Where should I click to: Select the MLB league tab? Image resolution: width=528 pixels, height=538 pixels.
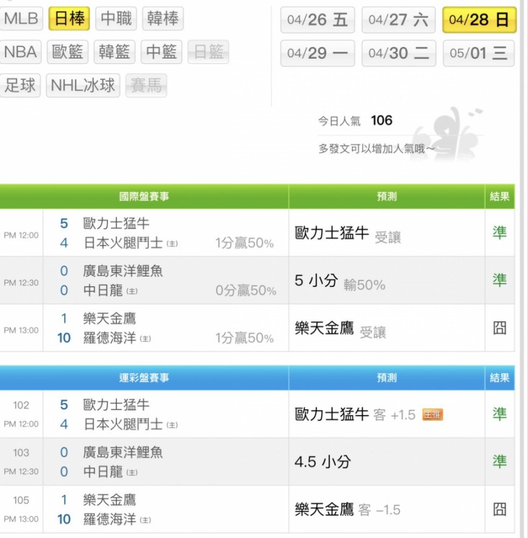[21, 18]
